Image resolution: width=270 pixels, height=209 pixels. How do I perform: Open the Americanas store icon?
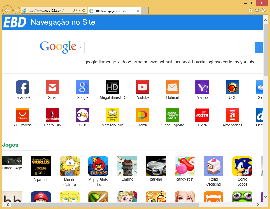(x=232, y=115)
